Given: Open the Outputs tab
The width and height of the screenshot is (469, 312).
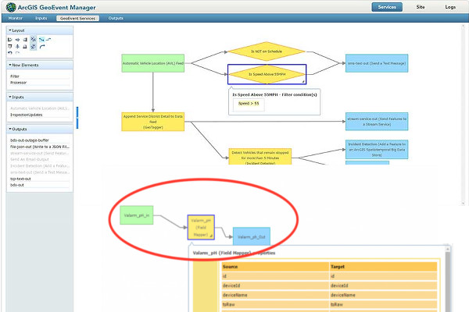Looking at the screenshot, I should (116, 17).
